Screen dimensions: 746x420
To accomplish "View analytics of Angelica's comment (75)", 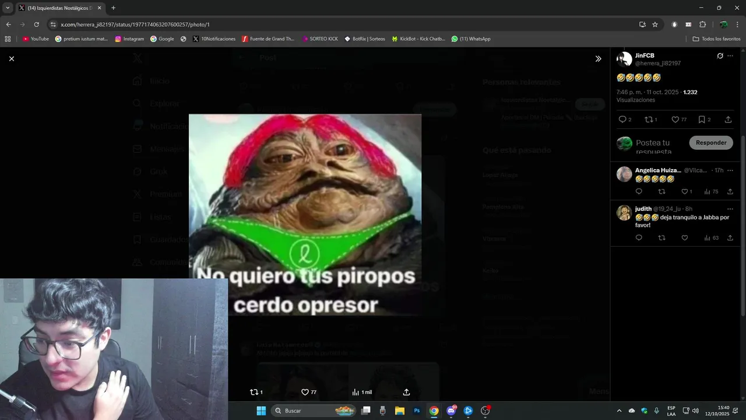I will coord(711,191).
